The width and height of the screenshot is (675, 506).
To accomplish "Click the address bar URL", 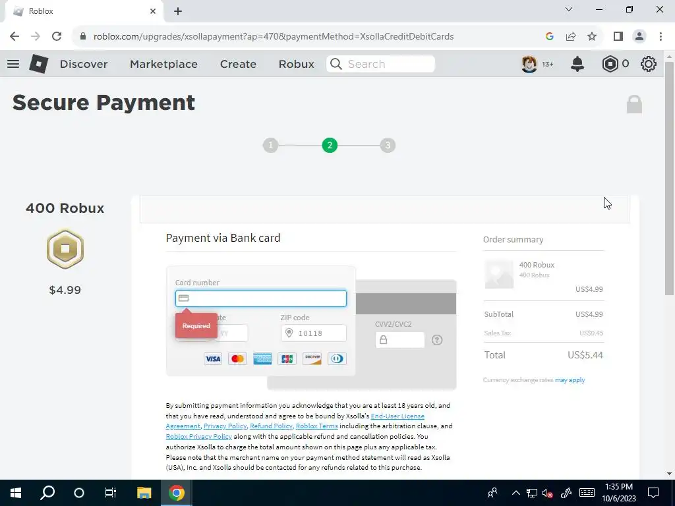I will [274, 36].
